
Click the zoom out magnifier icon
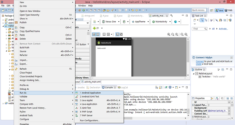pos(182,34)
